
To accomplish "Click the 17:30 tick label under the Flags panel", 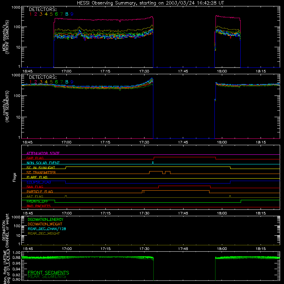I will point(144,213).
